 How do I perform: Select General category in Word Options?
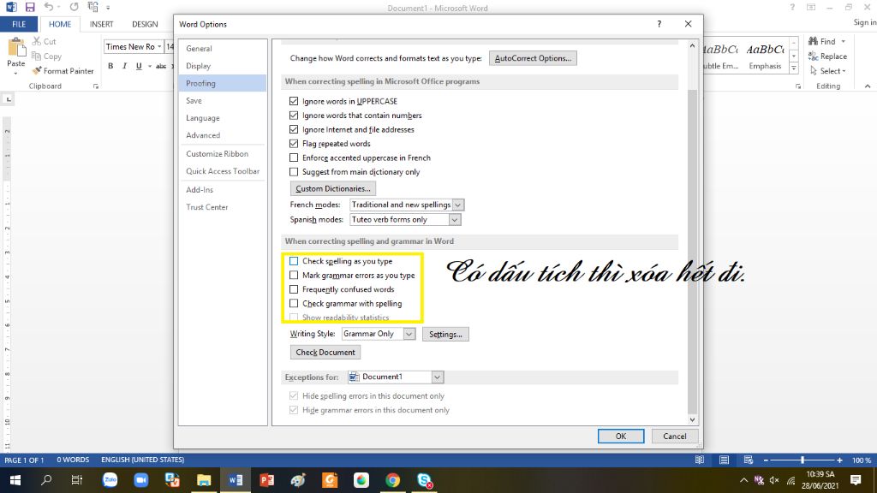tap(222, 49)
